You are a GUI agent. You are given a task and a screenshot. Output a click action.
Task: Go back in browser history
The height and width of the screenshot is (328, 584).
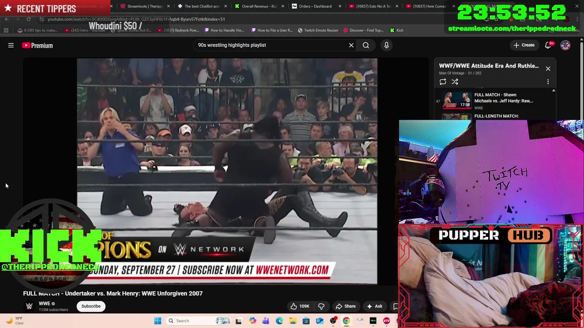pos(6,19)
